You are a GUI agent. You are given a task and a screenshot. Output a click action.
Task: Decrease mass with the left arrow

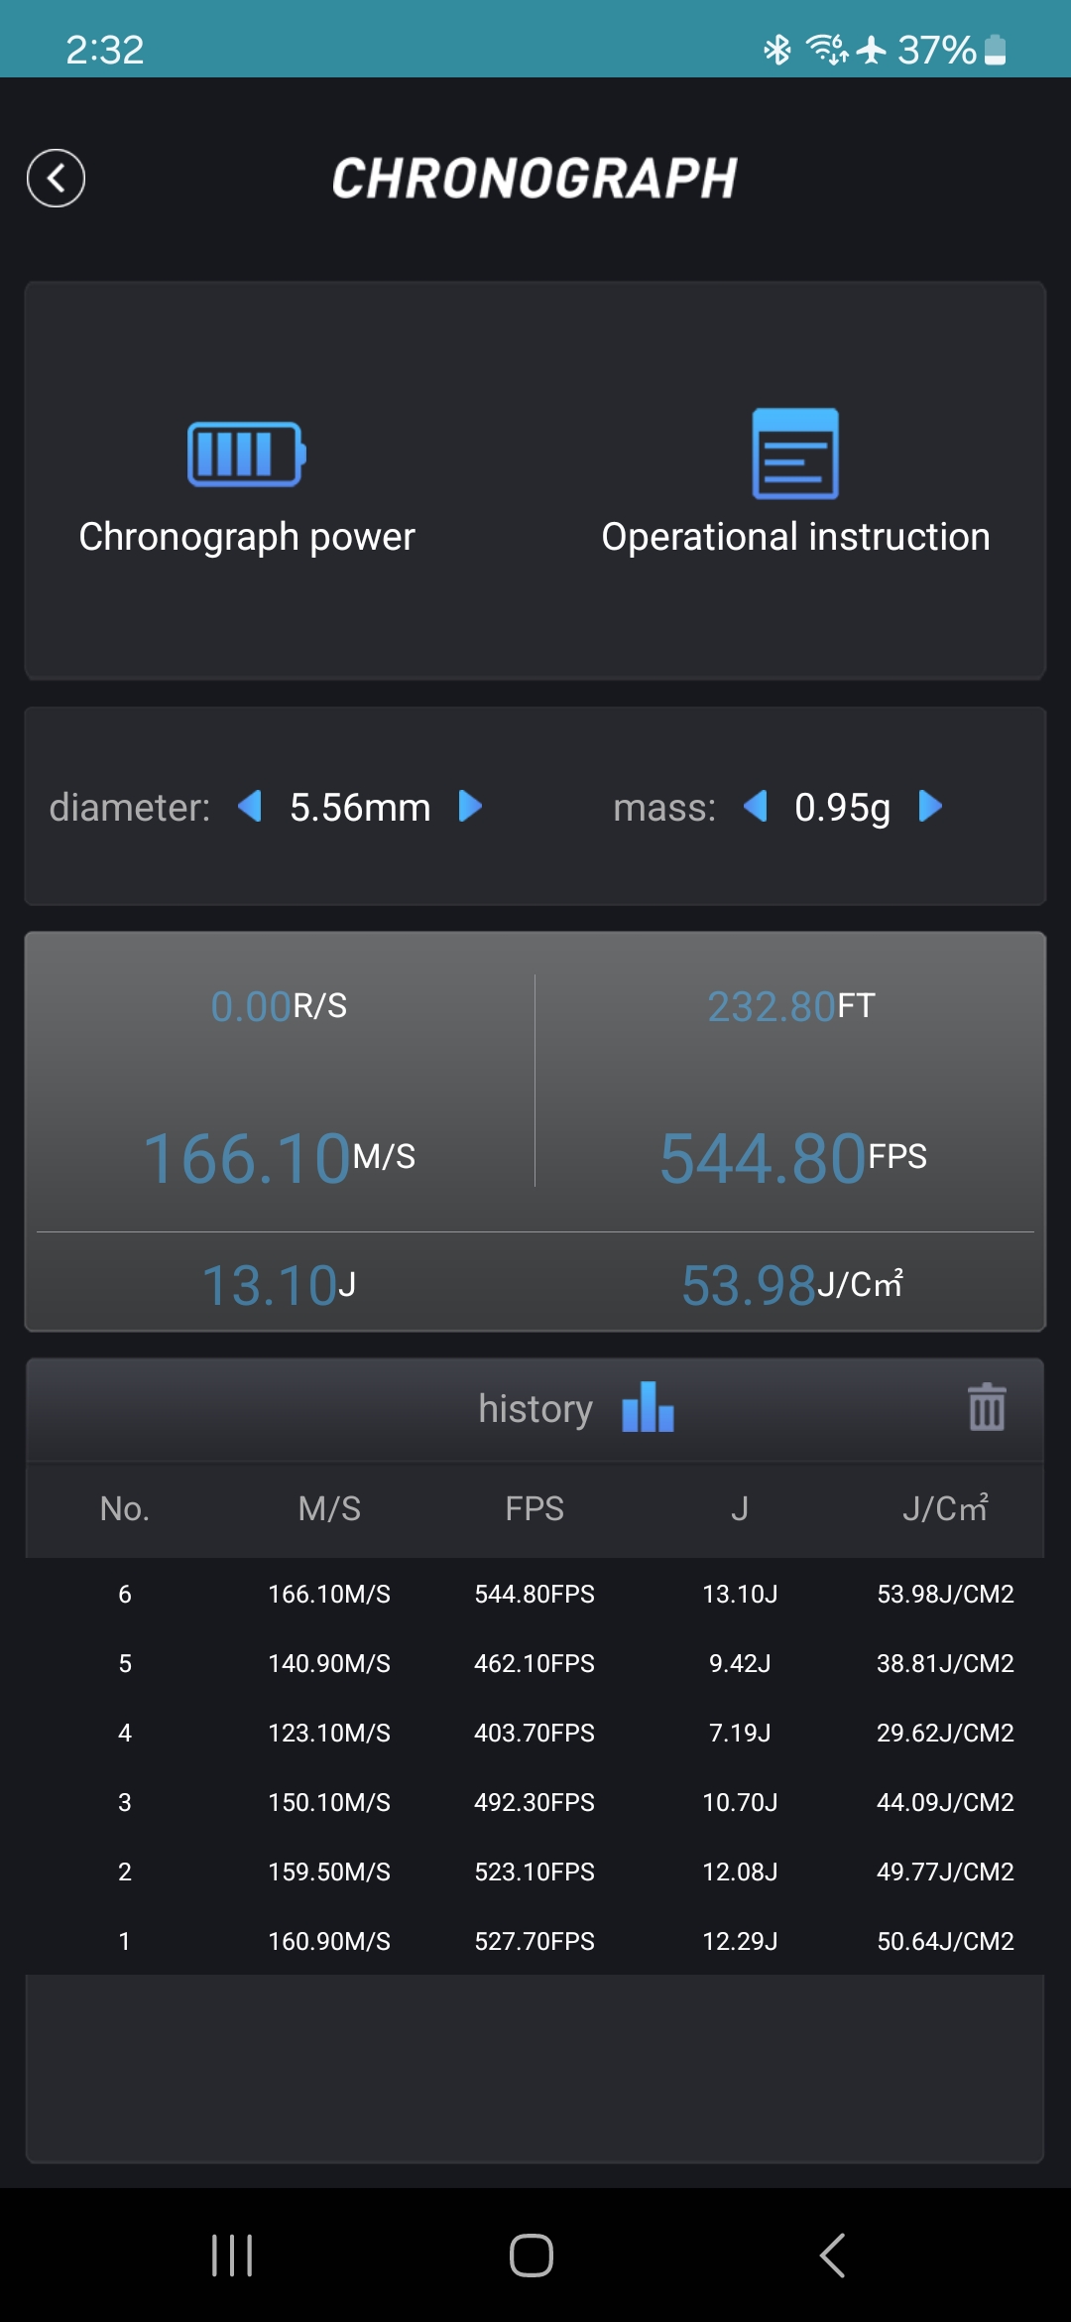[756, 807]
